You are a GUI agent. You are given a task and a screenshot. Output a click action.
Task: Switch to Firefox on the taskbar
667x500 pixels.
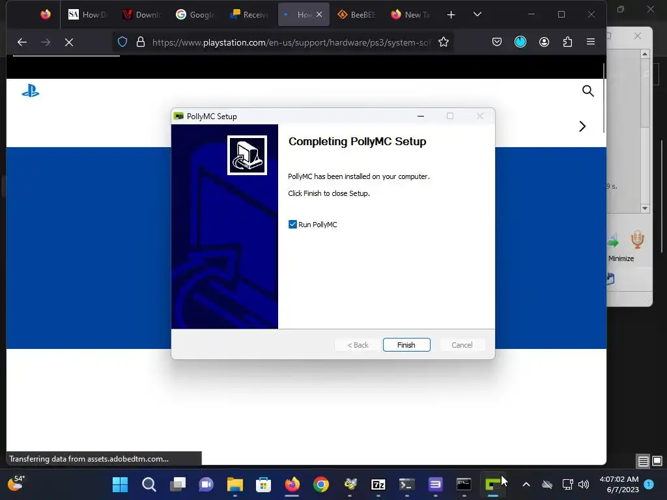pos(292,484)
